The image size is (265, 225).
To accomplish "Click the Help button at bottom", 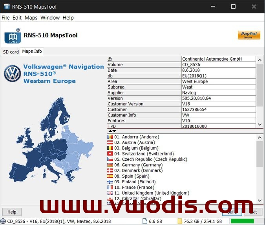I will coord(12,212).
